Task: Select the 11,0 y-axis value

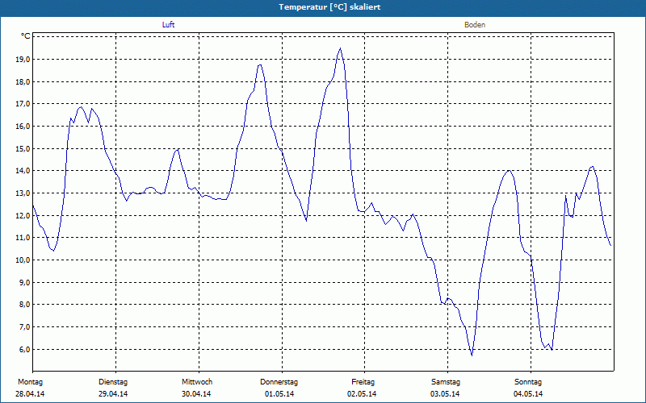Action: pyautogui.click(x=23, y=238)
